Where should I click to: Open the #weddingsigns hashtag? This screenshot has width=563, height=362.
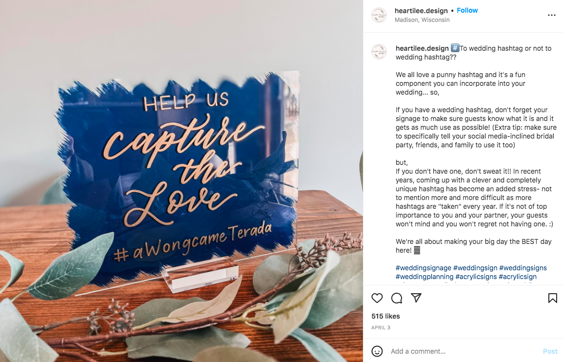click(x=523, y=268)
